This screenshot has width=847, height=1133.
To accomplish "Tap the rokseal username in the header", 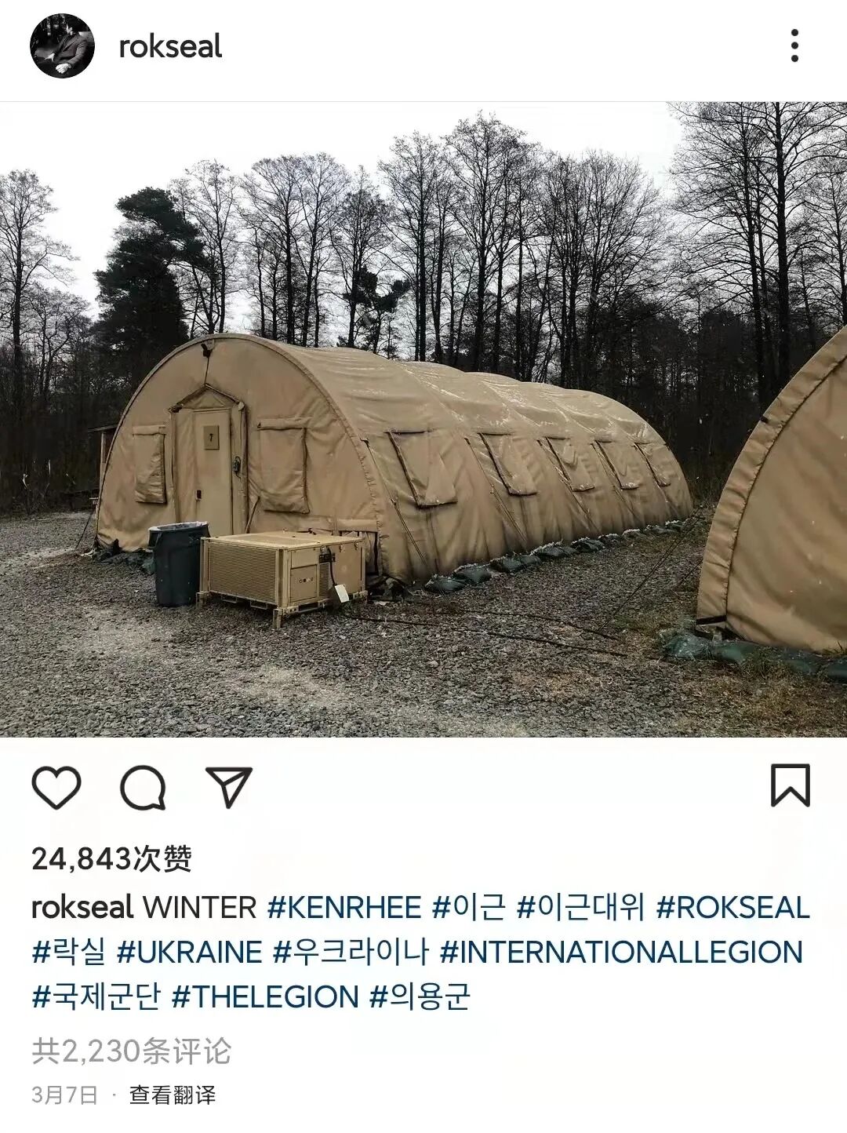I will point(170,46).
